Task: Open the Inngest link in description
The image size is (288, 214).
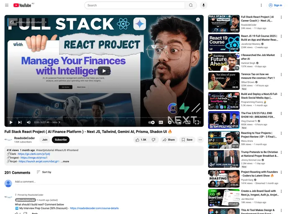Action: coord(34,158)
